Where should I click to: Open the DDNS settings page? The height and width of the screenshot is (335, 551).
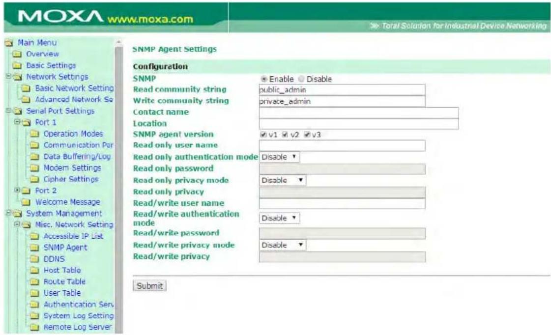(54, 259)
